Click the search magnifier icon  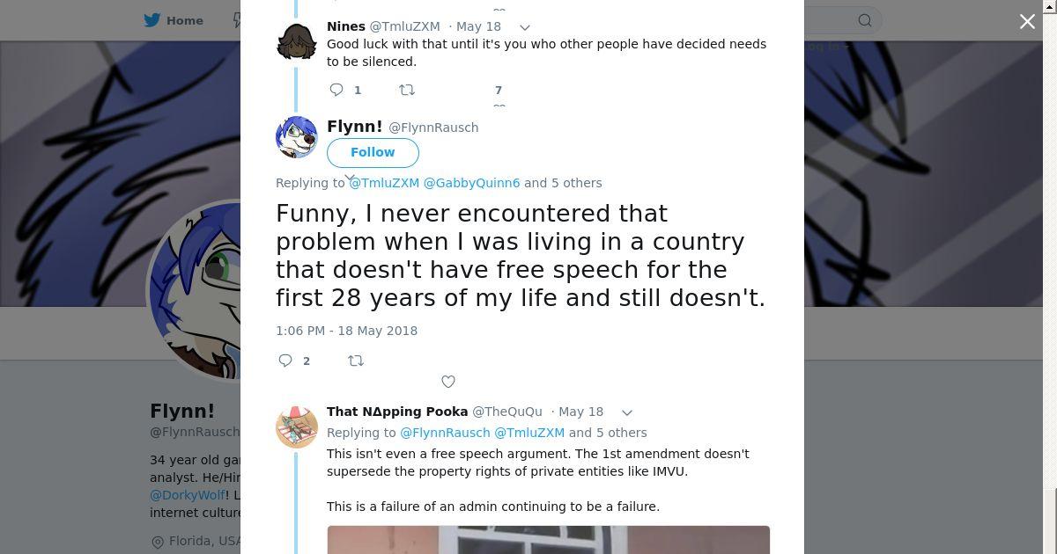point(865,20)
